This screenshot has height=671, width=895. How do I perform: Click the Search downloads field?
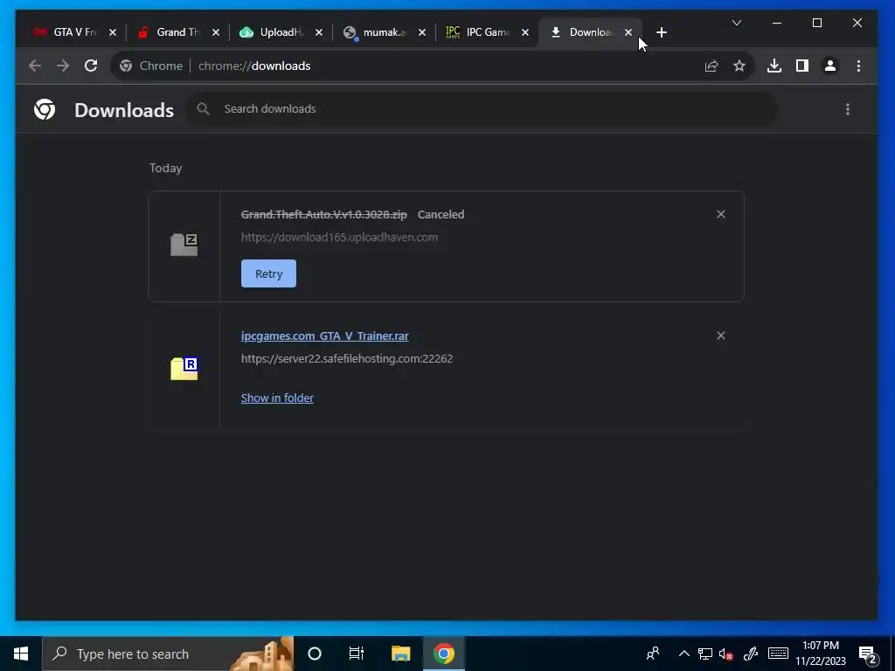tap(482, 109)
